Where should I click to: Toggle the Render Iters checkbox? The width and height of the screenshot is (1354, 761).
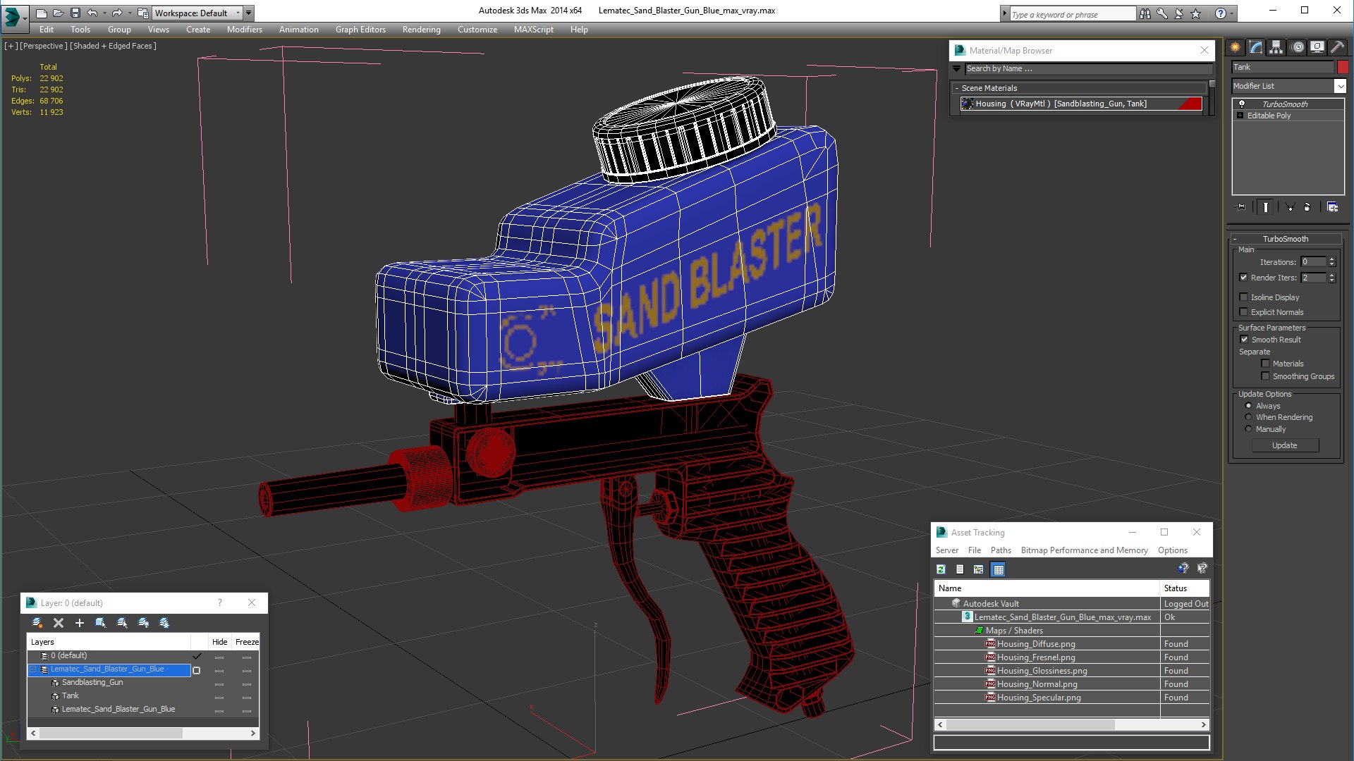coord(1243,278)
